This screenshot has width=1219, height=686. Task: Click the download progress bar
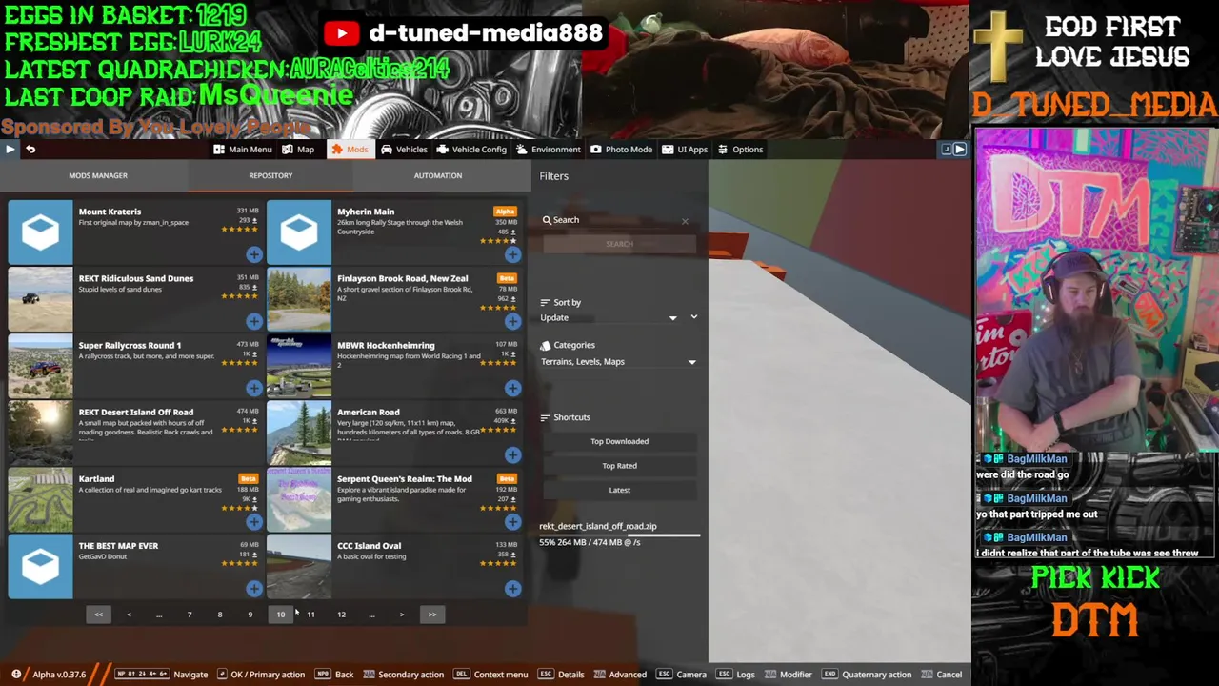tap(619, 535)
